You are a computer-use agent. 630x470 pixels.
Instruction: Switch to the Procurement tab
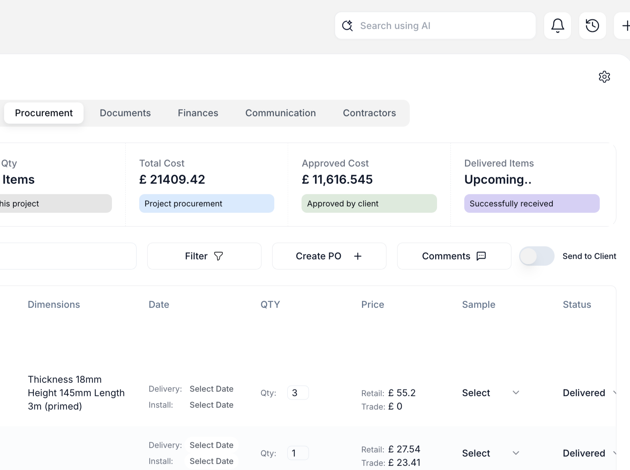tap(44, 113)
